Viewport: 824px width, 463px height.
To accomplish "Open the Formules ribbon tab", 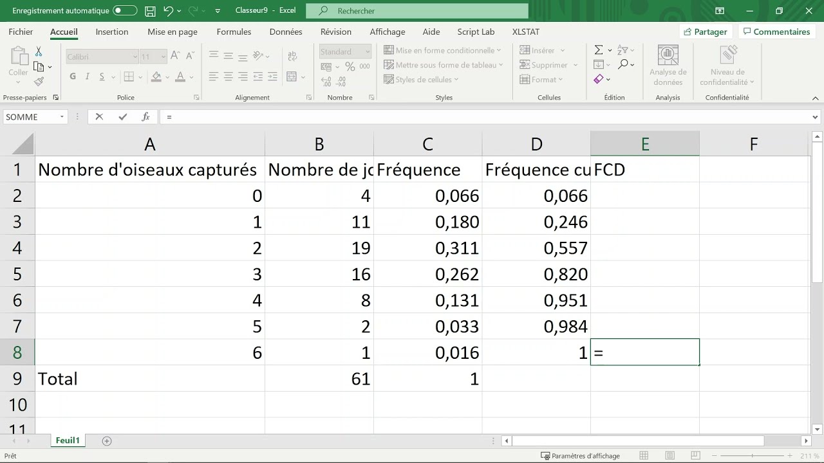I will pos(234,32).
